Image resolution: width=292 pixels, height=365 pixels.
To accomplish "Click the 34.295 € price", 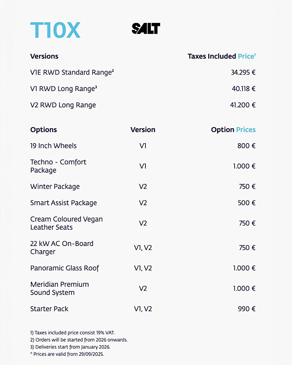I will 243,72.
